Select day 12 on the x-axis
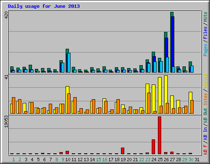This screenshot has height=164, width=210. click(x=80, y=159)
